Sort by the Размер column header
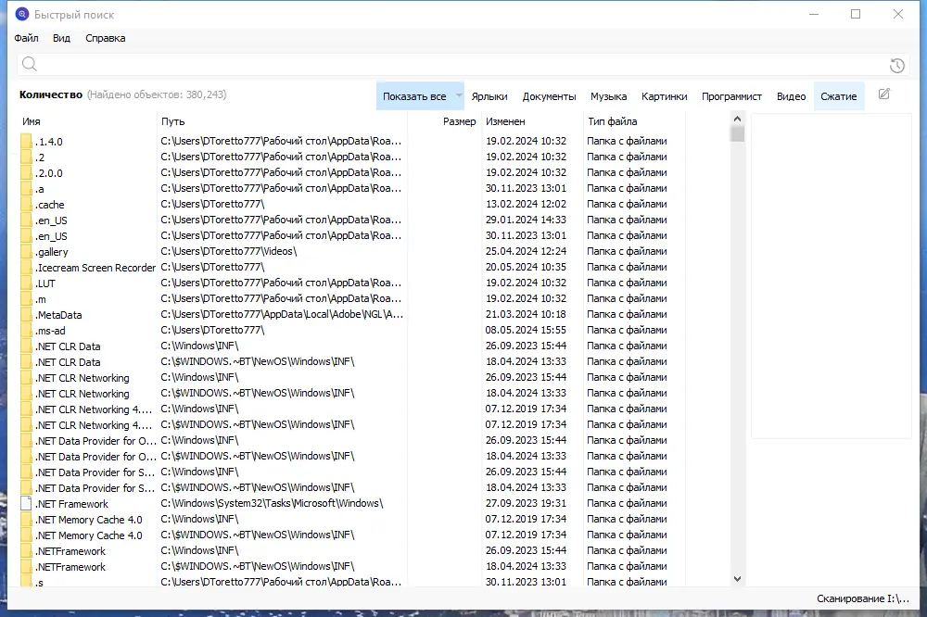This screenshot has width=927, height=617. pos(460,121)
